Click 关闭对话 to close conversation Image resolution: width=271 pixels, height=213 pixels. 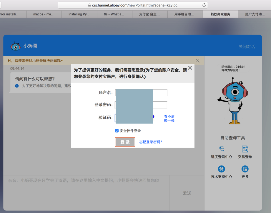247,47
